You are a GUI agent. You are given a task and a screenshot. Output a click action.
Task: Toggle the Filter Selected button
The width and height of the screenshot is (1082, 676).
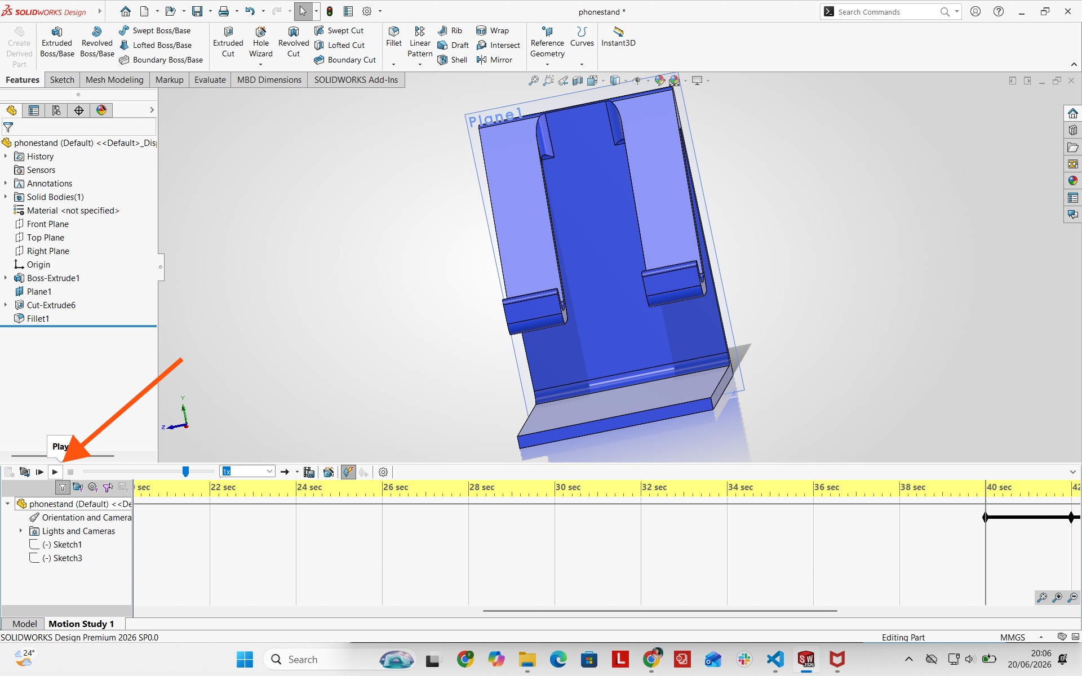(x=108, y=487)
